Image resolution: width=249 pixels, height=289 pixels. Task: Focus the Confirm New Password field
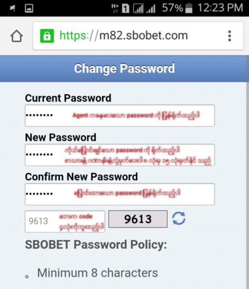120,195
